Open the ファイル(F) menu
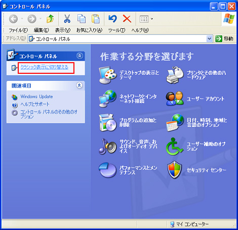The width and height of the screenshot is (238, 230). click(x=18, y=30)
